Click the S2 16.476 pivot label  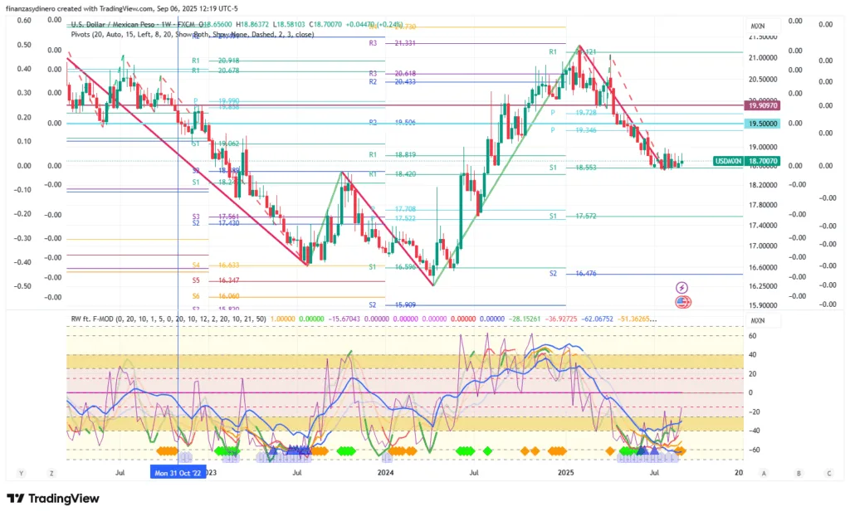(573, 273)
